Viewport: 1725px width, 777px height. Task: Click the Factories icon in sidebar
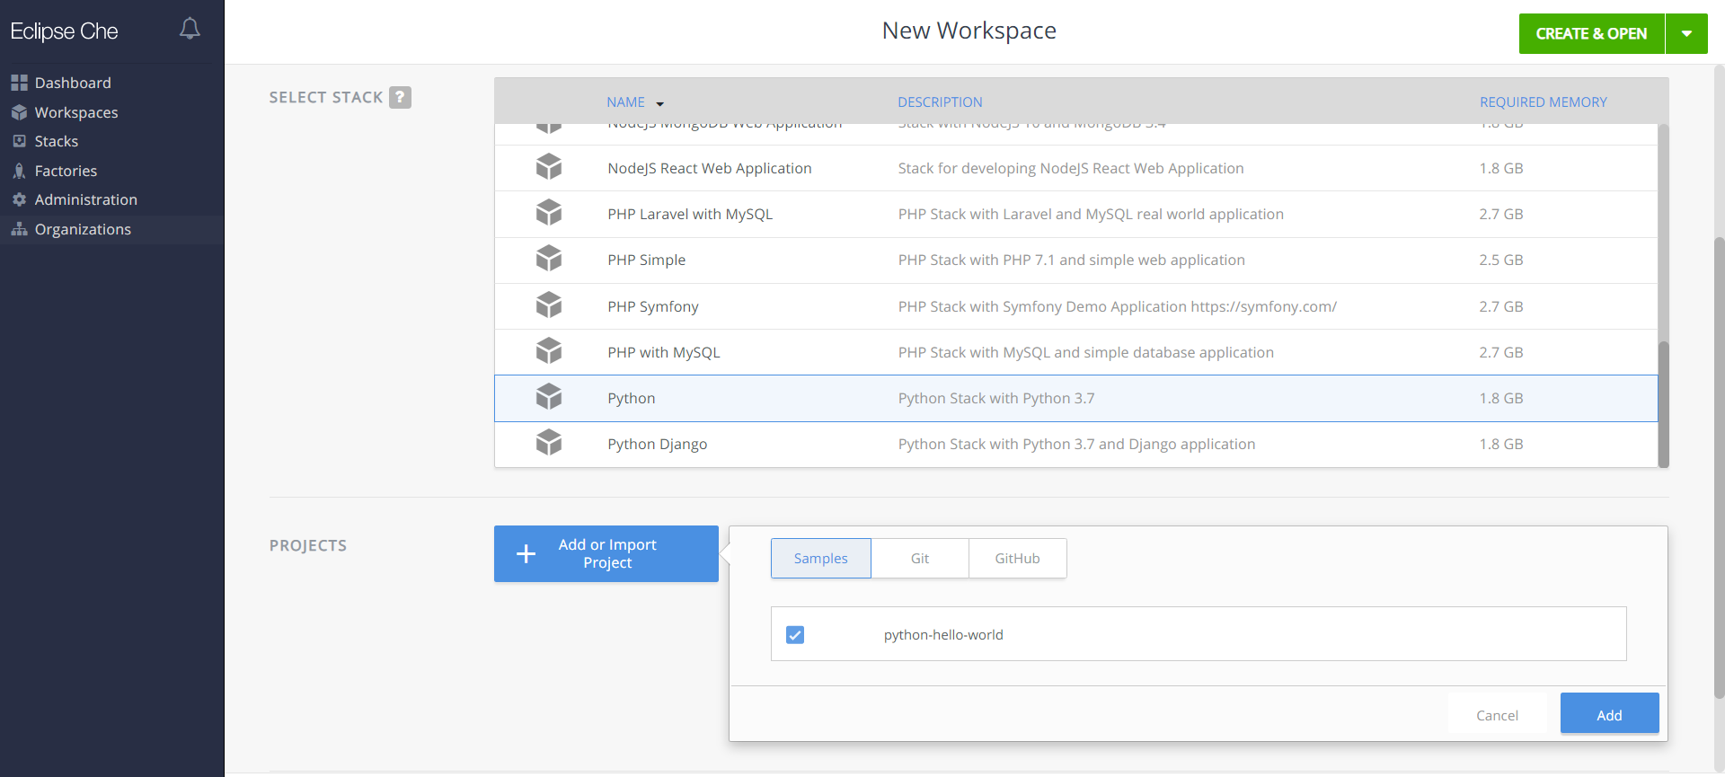point(19,171)
